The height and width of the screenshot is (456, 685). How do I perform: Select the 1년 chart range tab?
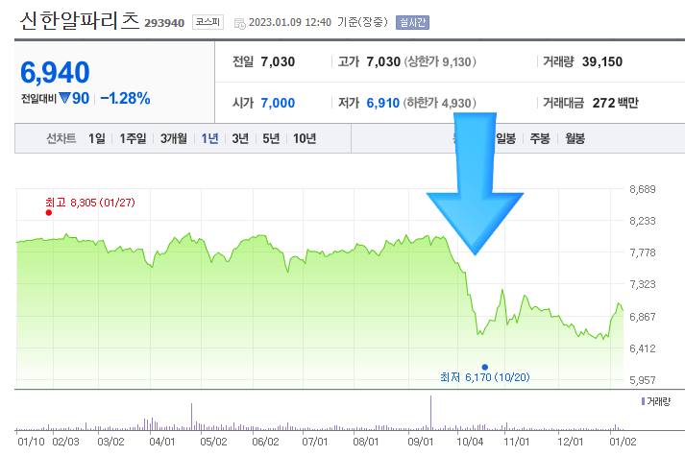click(x=209, y=139)
